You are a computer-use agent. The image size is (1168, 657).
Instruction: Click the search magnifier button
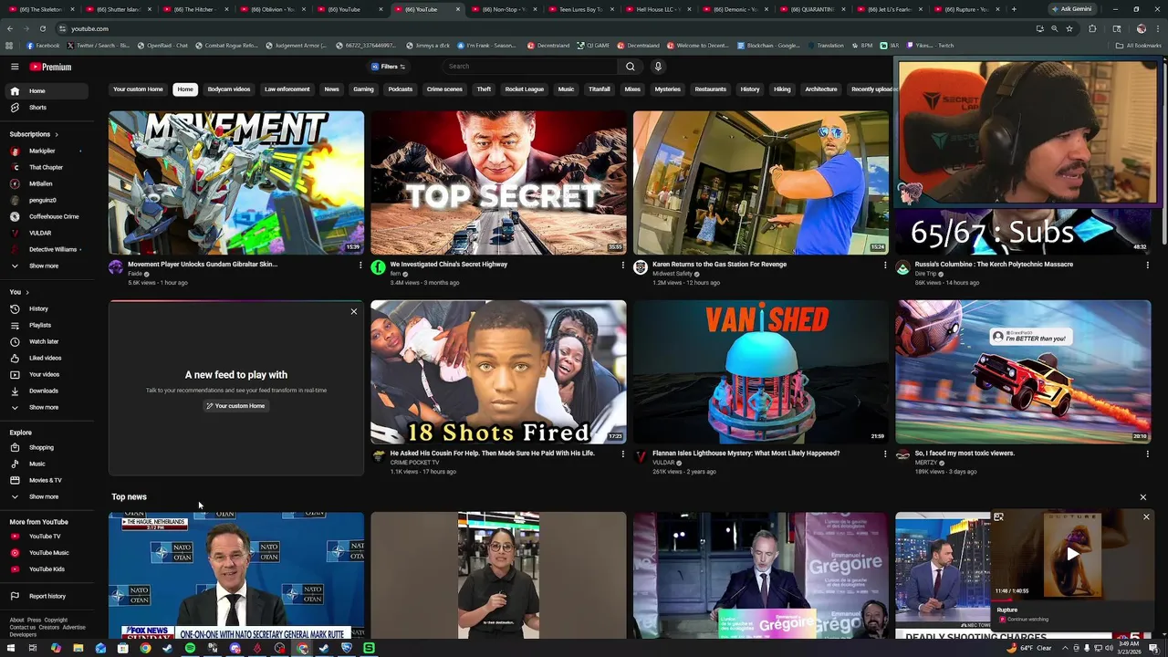pos(630,67)
